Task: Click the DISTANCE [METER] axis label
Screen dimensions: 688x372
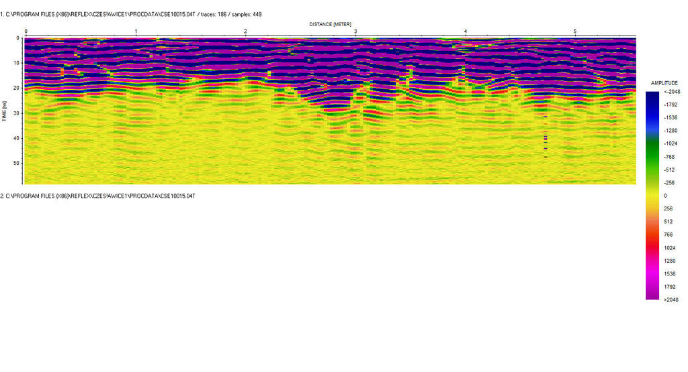Action: (330, 23)
